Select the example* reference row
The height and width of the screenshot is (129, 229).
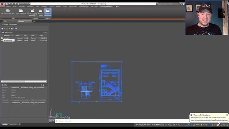tap(24, 38)
